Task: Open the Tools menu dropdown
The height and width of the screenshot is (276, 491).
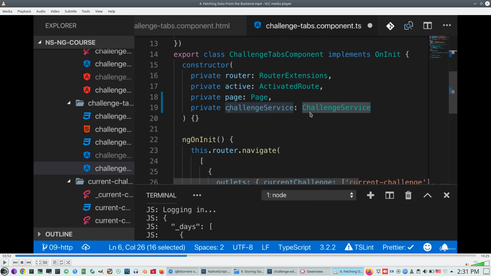Action: 86,11
